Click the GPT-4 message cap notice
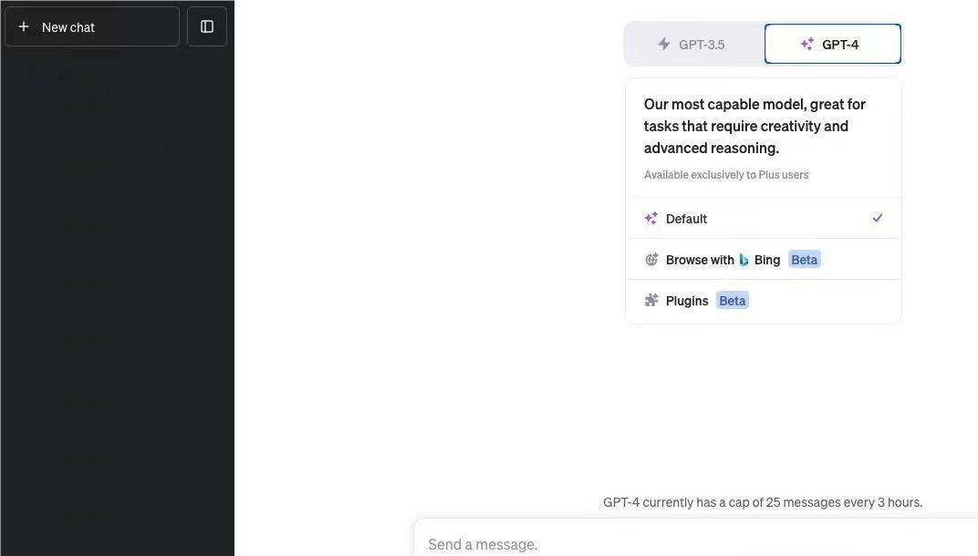Viewport: 978px width, 556px height. click(763, 502)
